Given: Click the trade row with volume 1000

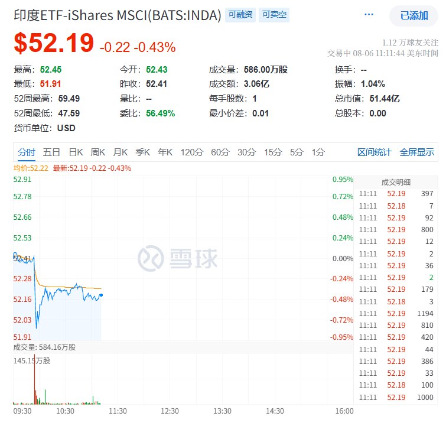Looking at the screenshot, I should 396,398.
